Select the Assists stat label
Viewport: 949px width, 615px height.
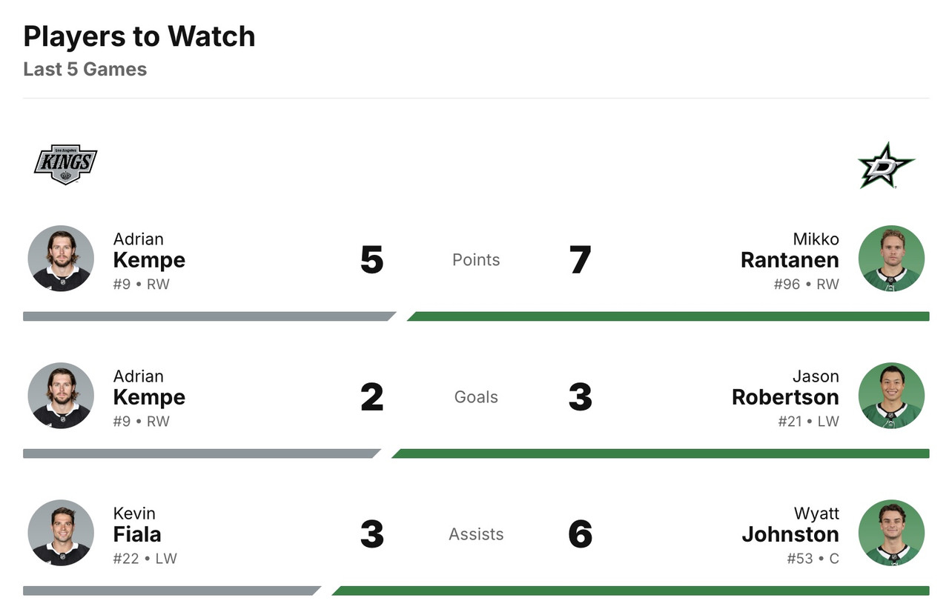[x=476, y=534]
